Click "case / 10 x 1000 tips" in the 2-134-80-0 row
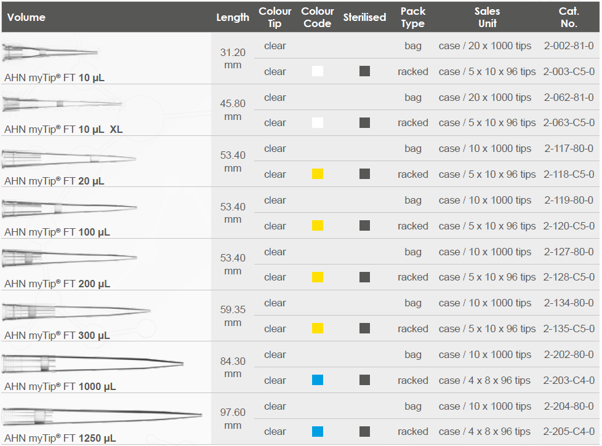The height and width of the screenshot is (446, 602). coord(485,303)
